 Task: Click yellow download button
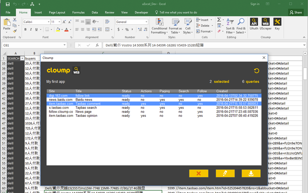251,173
